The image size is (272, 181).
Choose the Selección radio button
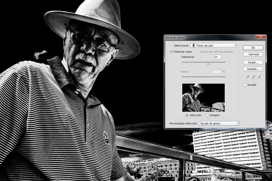[x=187, y=115]
